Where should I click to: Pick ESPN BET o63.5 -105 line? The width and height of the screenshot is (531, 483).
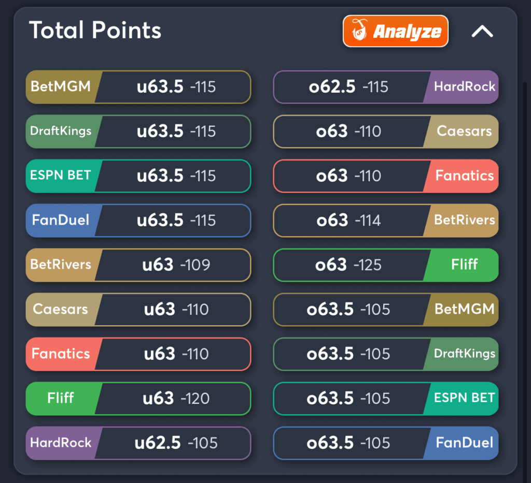click(386, 399)
